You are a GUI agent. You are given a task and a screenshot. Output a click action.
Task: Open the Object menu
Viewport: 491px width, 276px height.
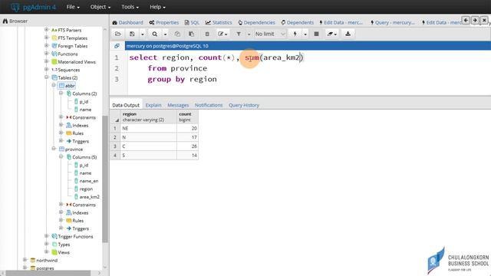pos(101,7)
